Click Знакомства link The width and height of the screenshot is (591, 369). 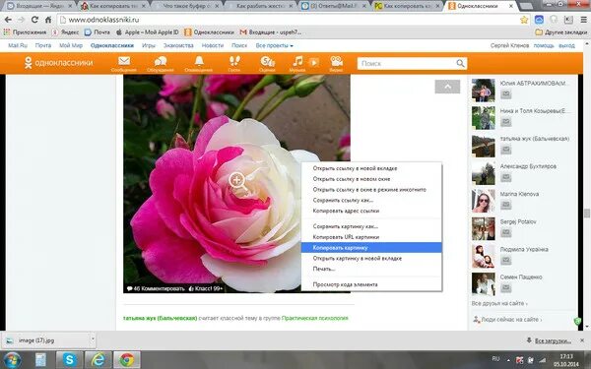coord(178,45)
